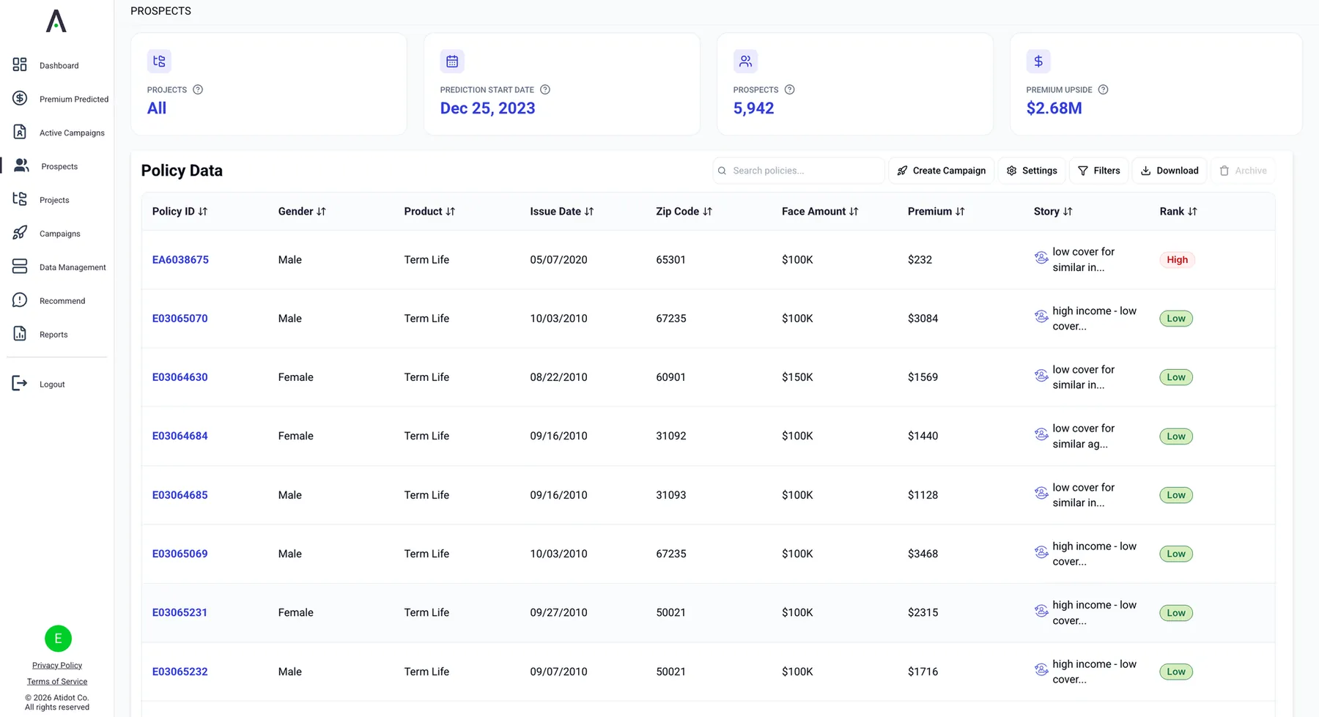
Task: Click the green E user avatar
Action: (x=58, y=639)
